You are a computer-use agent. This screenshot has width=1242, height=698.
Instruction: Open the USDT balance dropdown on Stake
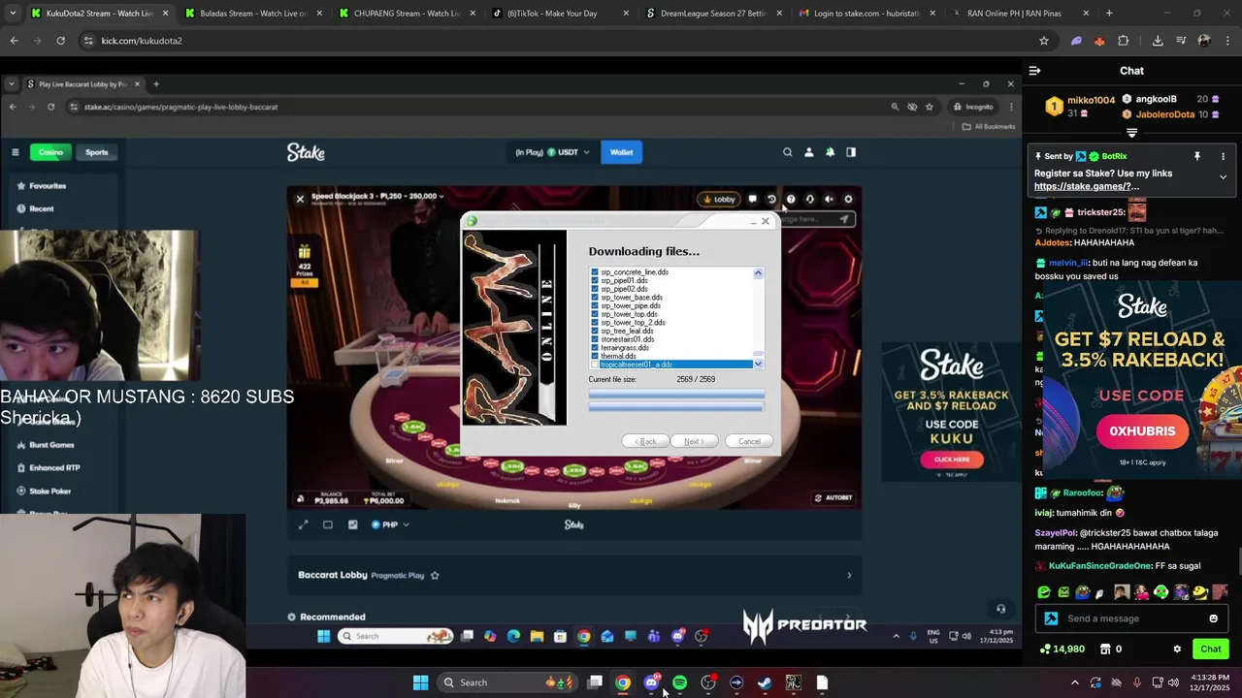click(552, 152)
